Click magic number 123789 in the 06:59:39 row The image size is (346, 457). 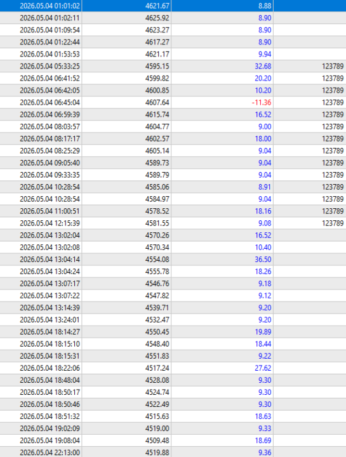(x=333, y=114)
